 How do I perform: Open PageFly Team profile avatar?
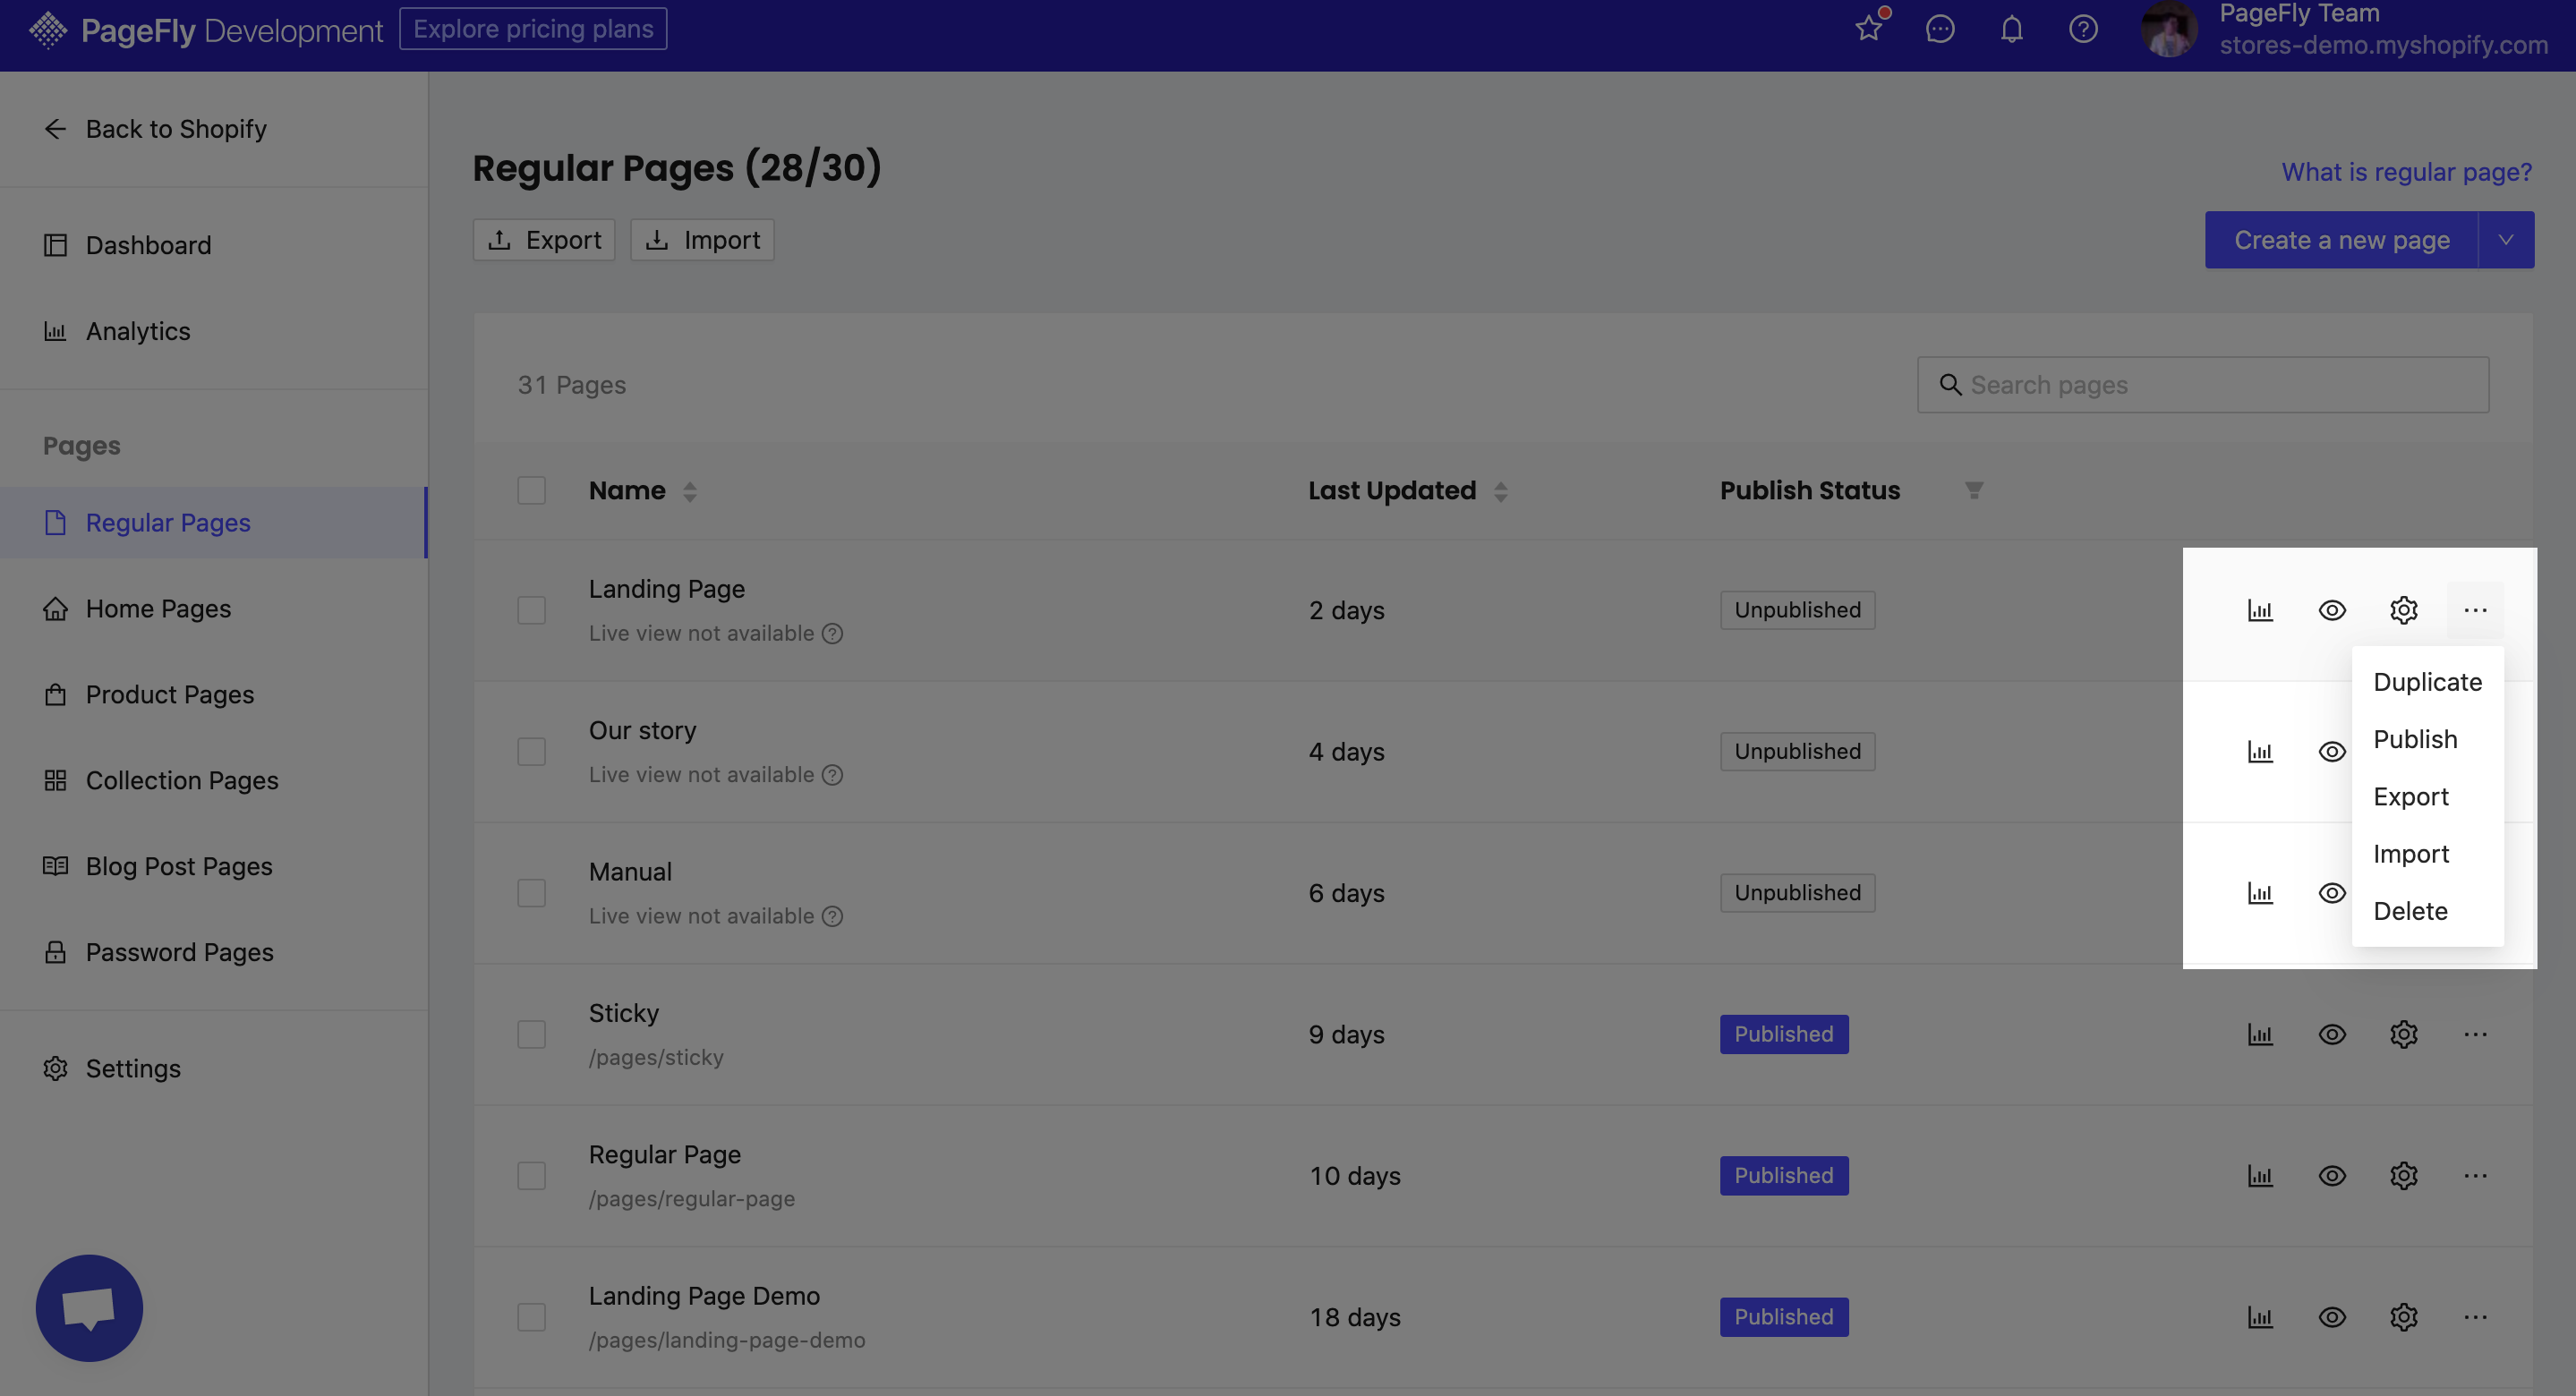pos(2168,29)
